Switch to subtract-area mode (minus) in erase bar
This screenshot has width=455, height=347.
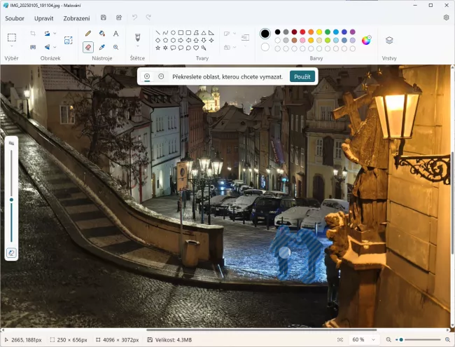(161, 76)
